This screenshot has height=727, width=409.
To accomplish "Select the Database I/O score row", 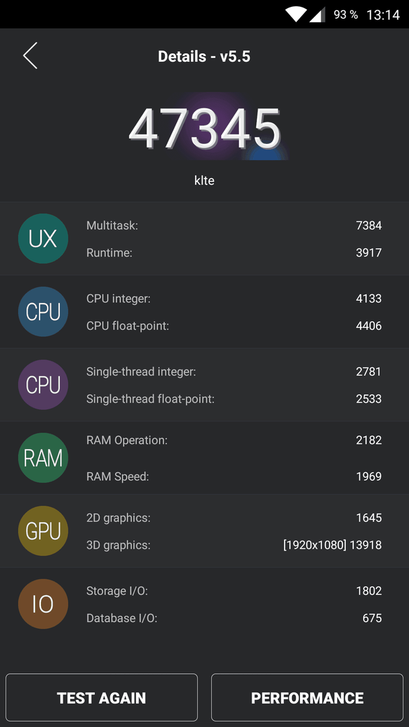I will tap(234, 618).
